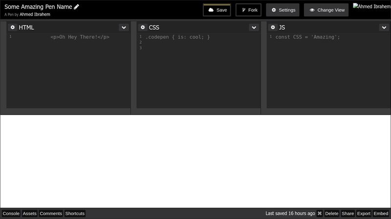
Task: Open CSS editor settings gear
Action: click(x=143, y=27)
